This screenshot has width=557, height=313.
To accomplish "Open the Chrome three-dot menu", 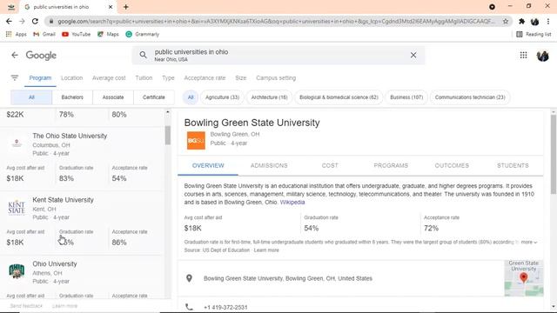I will [548, 21].
